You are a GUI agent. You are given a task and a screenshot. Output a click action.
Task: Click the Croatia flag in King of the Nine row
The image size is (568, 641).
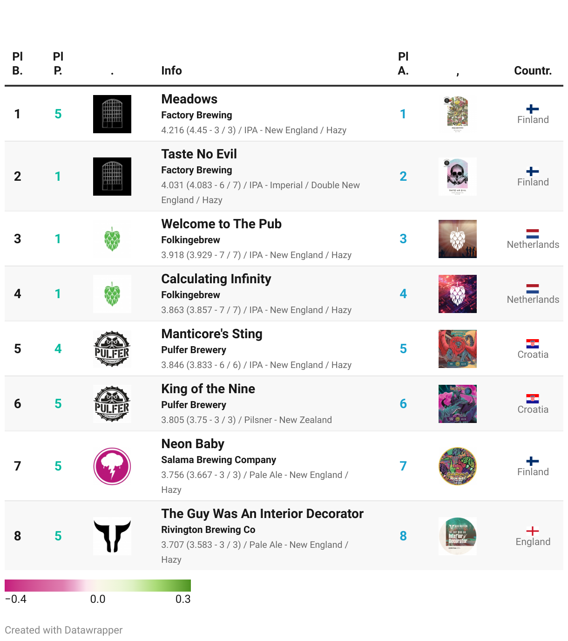pyautogui.click(x=533, y=399)
